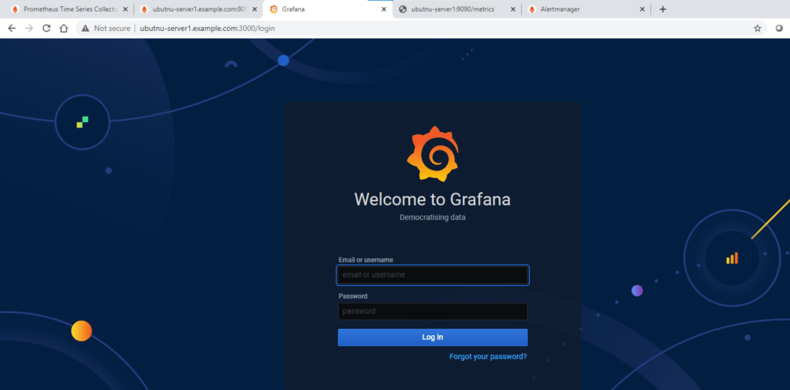Open a new browser tab
Viewport: 790px width, 390px height.
(663, 9)
